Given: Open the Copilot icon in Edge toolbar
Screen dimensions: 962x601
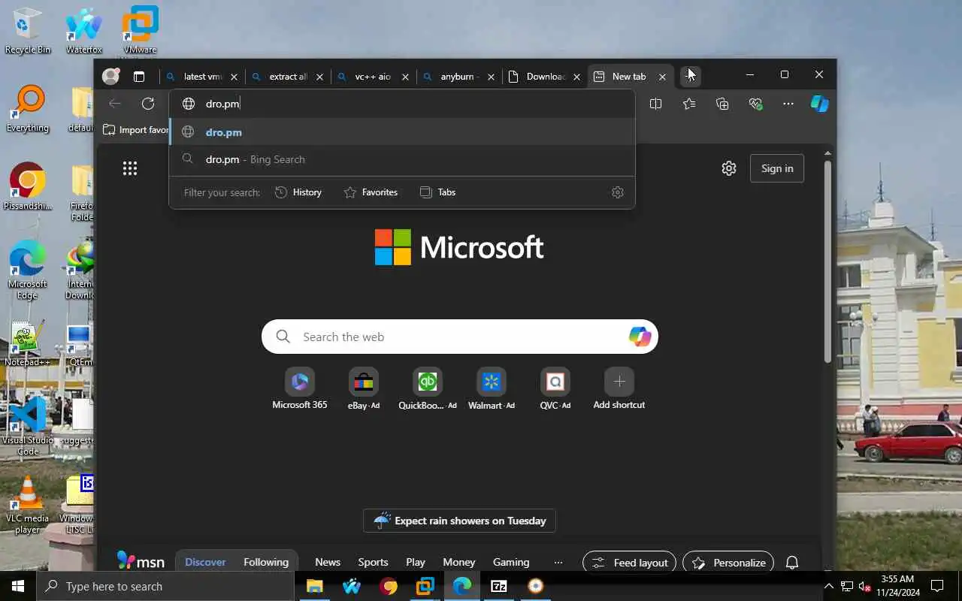Looking at the screenshot, I should [819, 104].
